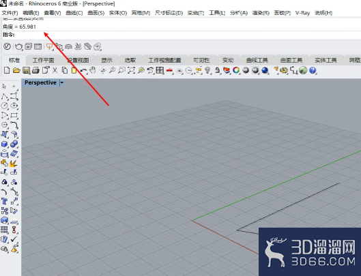The image size is (361, 276).
Task: Open the 曲线(C) menu
Action: point(74,13)
